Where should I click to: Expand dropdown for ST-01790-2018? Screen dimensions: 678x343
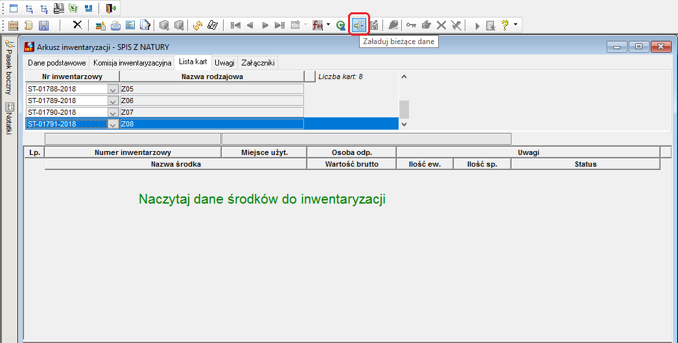tap(113, 112)
